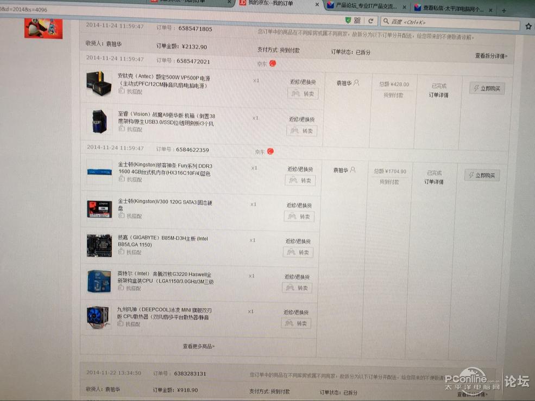The image size is (535, 401).
Task: Open Vision 战魔A9 case thumbnail
Action: point(99,122)
